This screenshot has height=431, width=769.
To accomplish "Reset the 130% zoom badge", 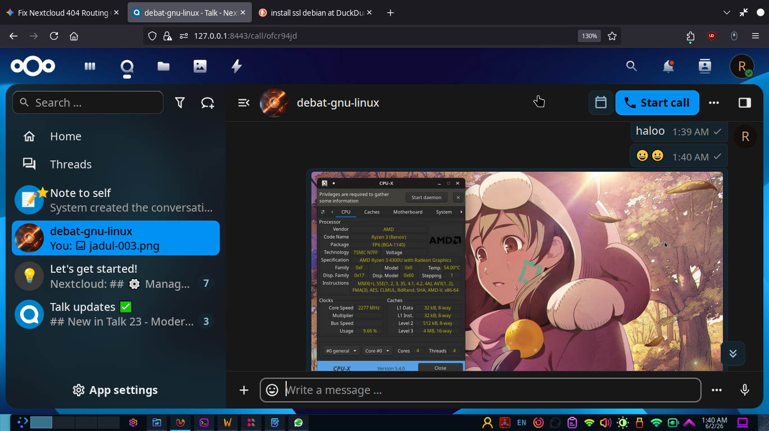I will coord(589,36).
